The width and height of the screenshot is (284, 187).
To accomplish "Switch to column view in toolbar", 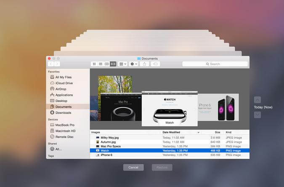I will (107, 64).
